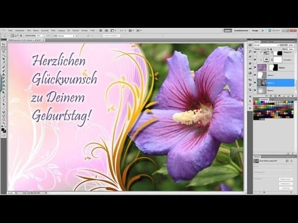Expand more workspaces with the double arrow
This screenshot has height=223, width=298.
[x=263, y=30]
